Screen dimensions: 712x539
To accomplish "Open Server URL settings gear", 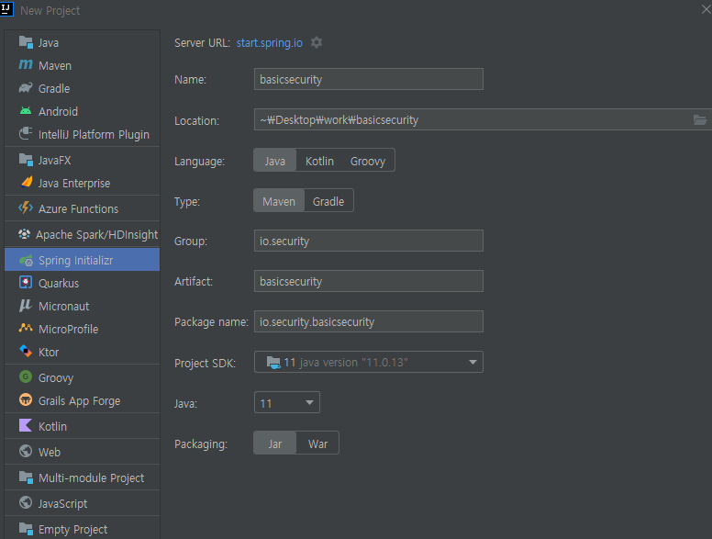I will tap(317, 42).
